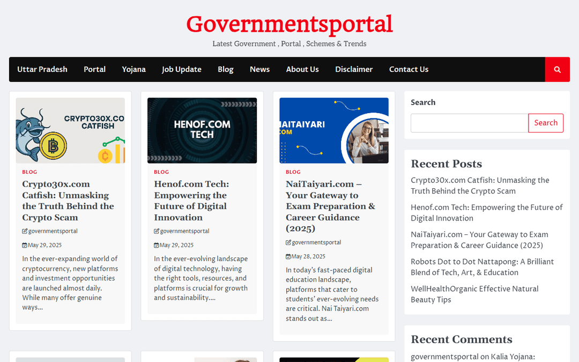Click May 29, 2025 date on Crypto30x card
The height and width of the screenshot is (362, 579).
[x=44, y=245]
